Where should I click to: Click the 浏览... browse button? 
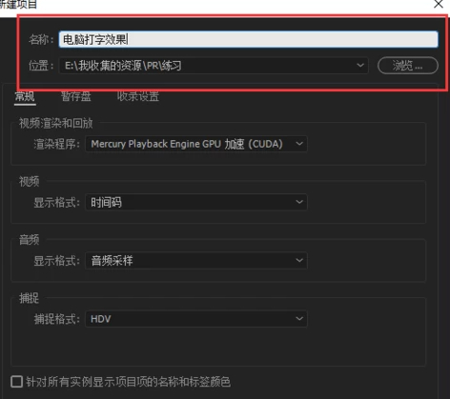408,66
